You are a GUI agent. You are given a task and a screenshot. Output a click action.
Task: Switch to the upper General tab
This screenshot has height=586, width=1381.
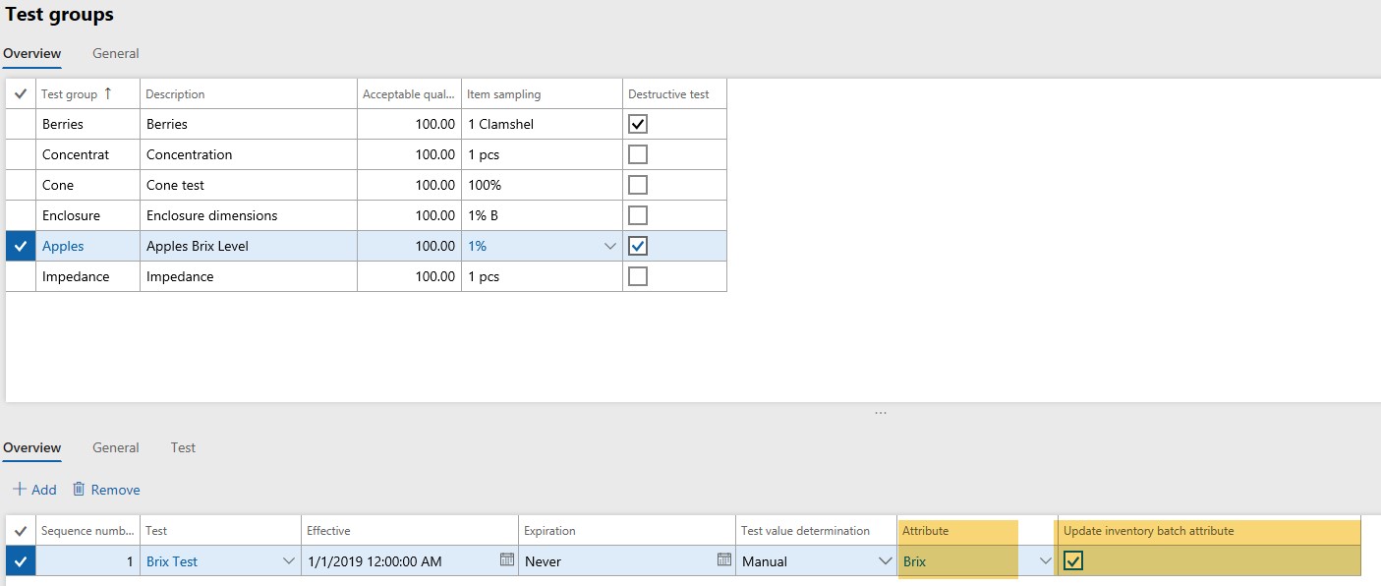pyautogui.click(x=116, y=54)
